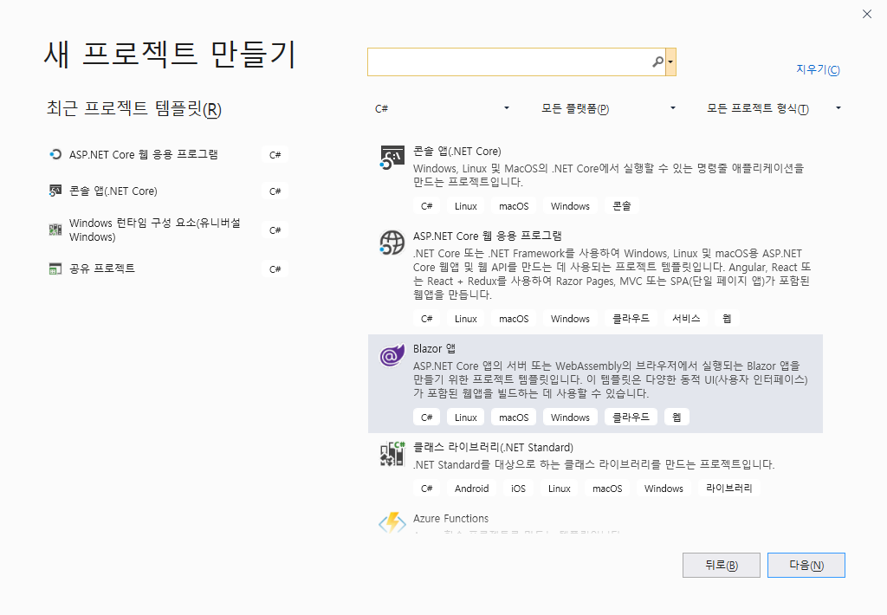Select the 클라우드 tag under ASP.NET Core template
The width and height of the screenshot is (887, 615).
pyautogui.click(x=630, y=318)
